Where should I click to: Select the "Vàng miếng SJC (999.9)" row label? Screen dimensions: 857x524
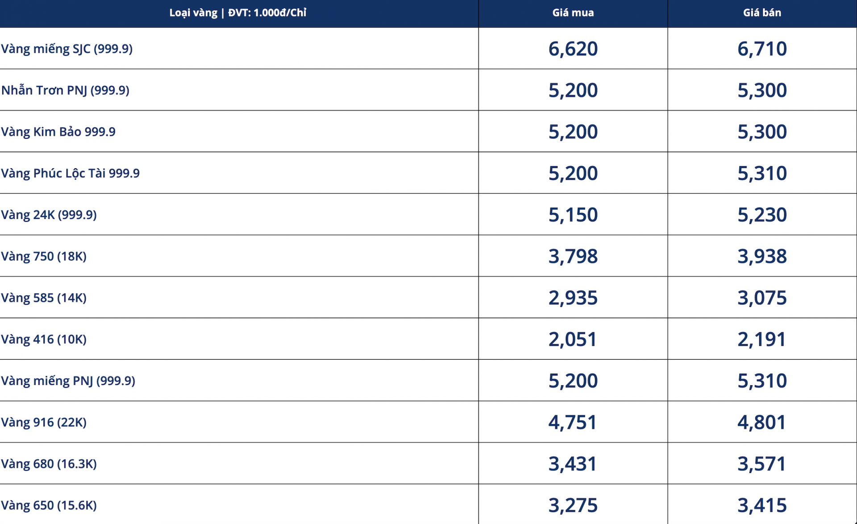pyautogui.click(x=67, y=49)
